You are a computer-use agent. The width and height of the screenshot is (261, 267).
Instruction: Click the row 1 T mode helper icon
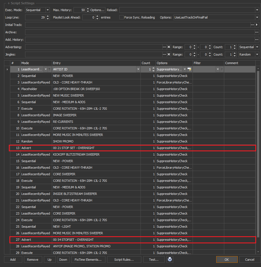coord(49,69)
